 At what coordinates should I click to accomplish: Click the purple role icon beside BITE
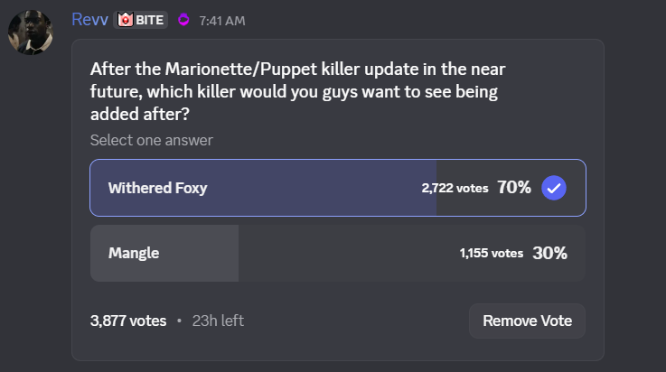(183, 20)
